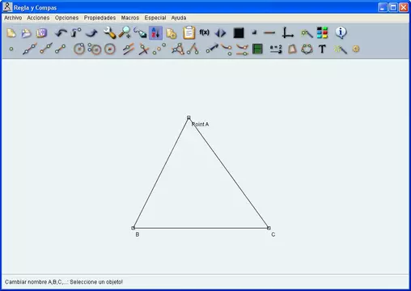Screen dimensions: 411x291
Task: Select the circle tool with center point
Action: pyautogui.click(x=79, y=49)
